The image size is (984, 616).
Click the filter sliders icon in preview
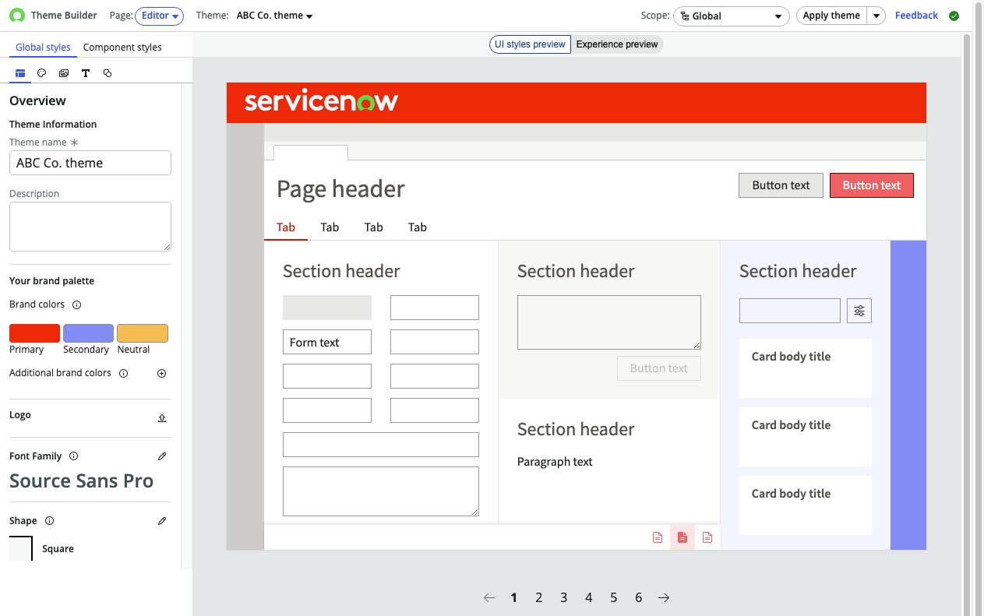tap(859, 311)
